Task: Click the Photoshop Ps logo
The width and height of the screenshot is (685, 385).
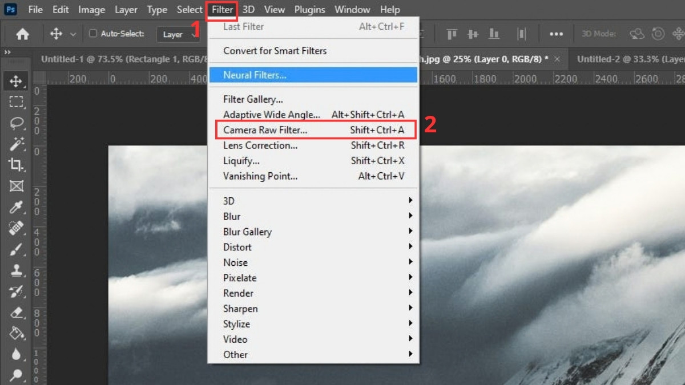Action: [11, 10]
